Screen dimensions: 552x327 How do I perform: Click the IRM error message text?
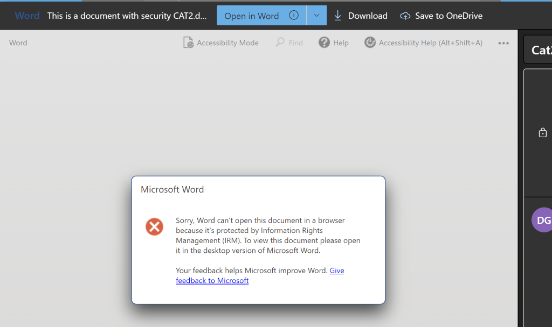click(268, 235)
